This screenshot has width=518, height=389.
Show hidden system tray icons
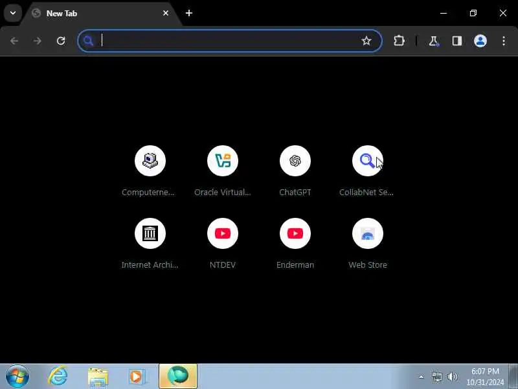click(422, 377)
